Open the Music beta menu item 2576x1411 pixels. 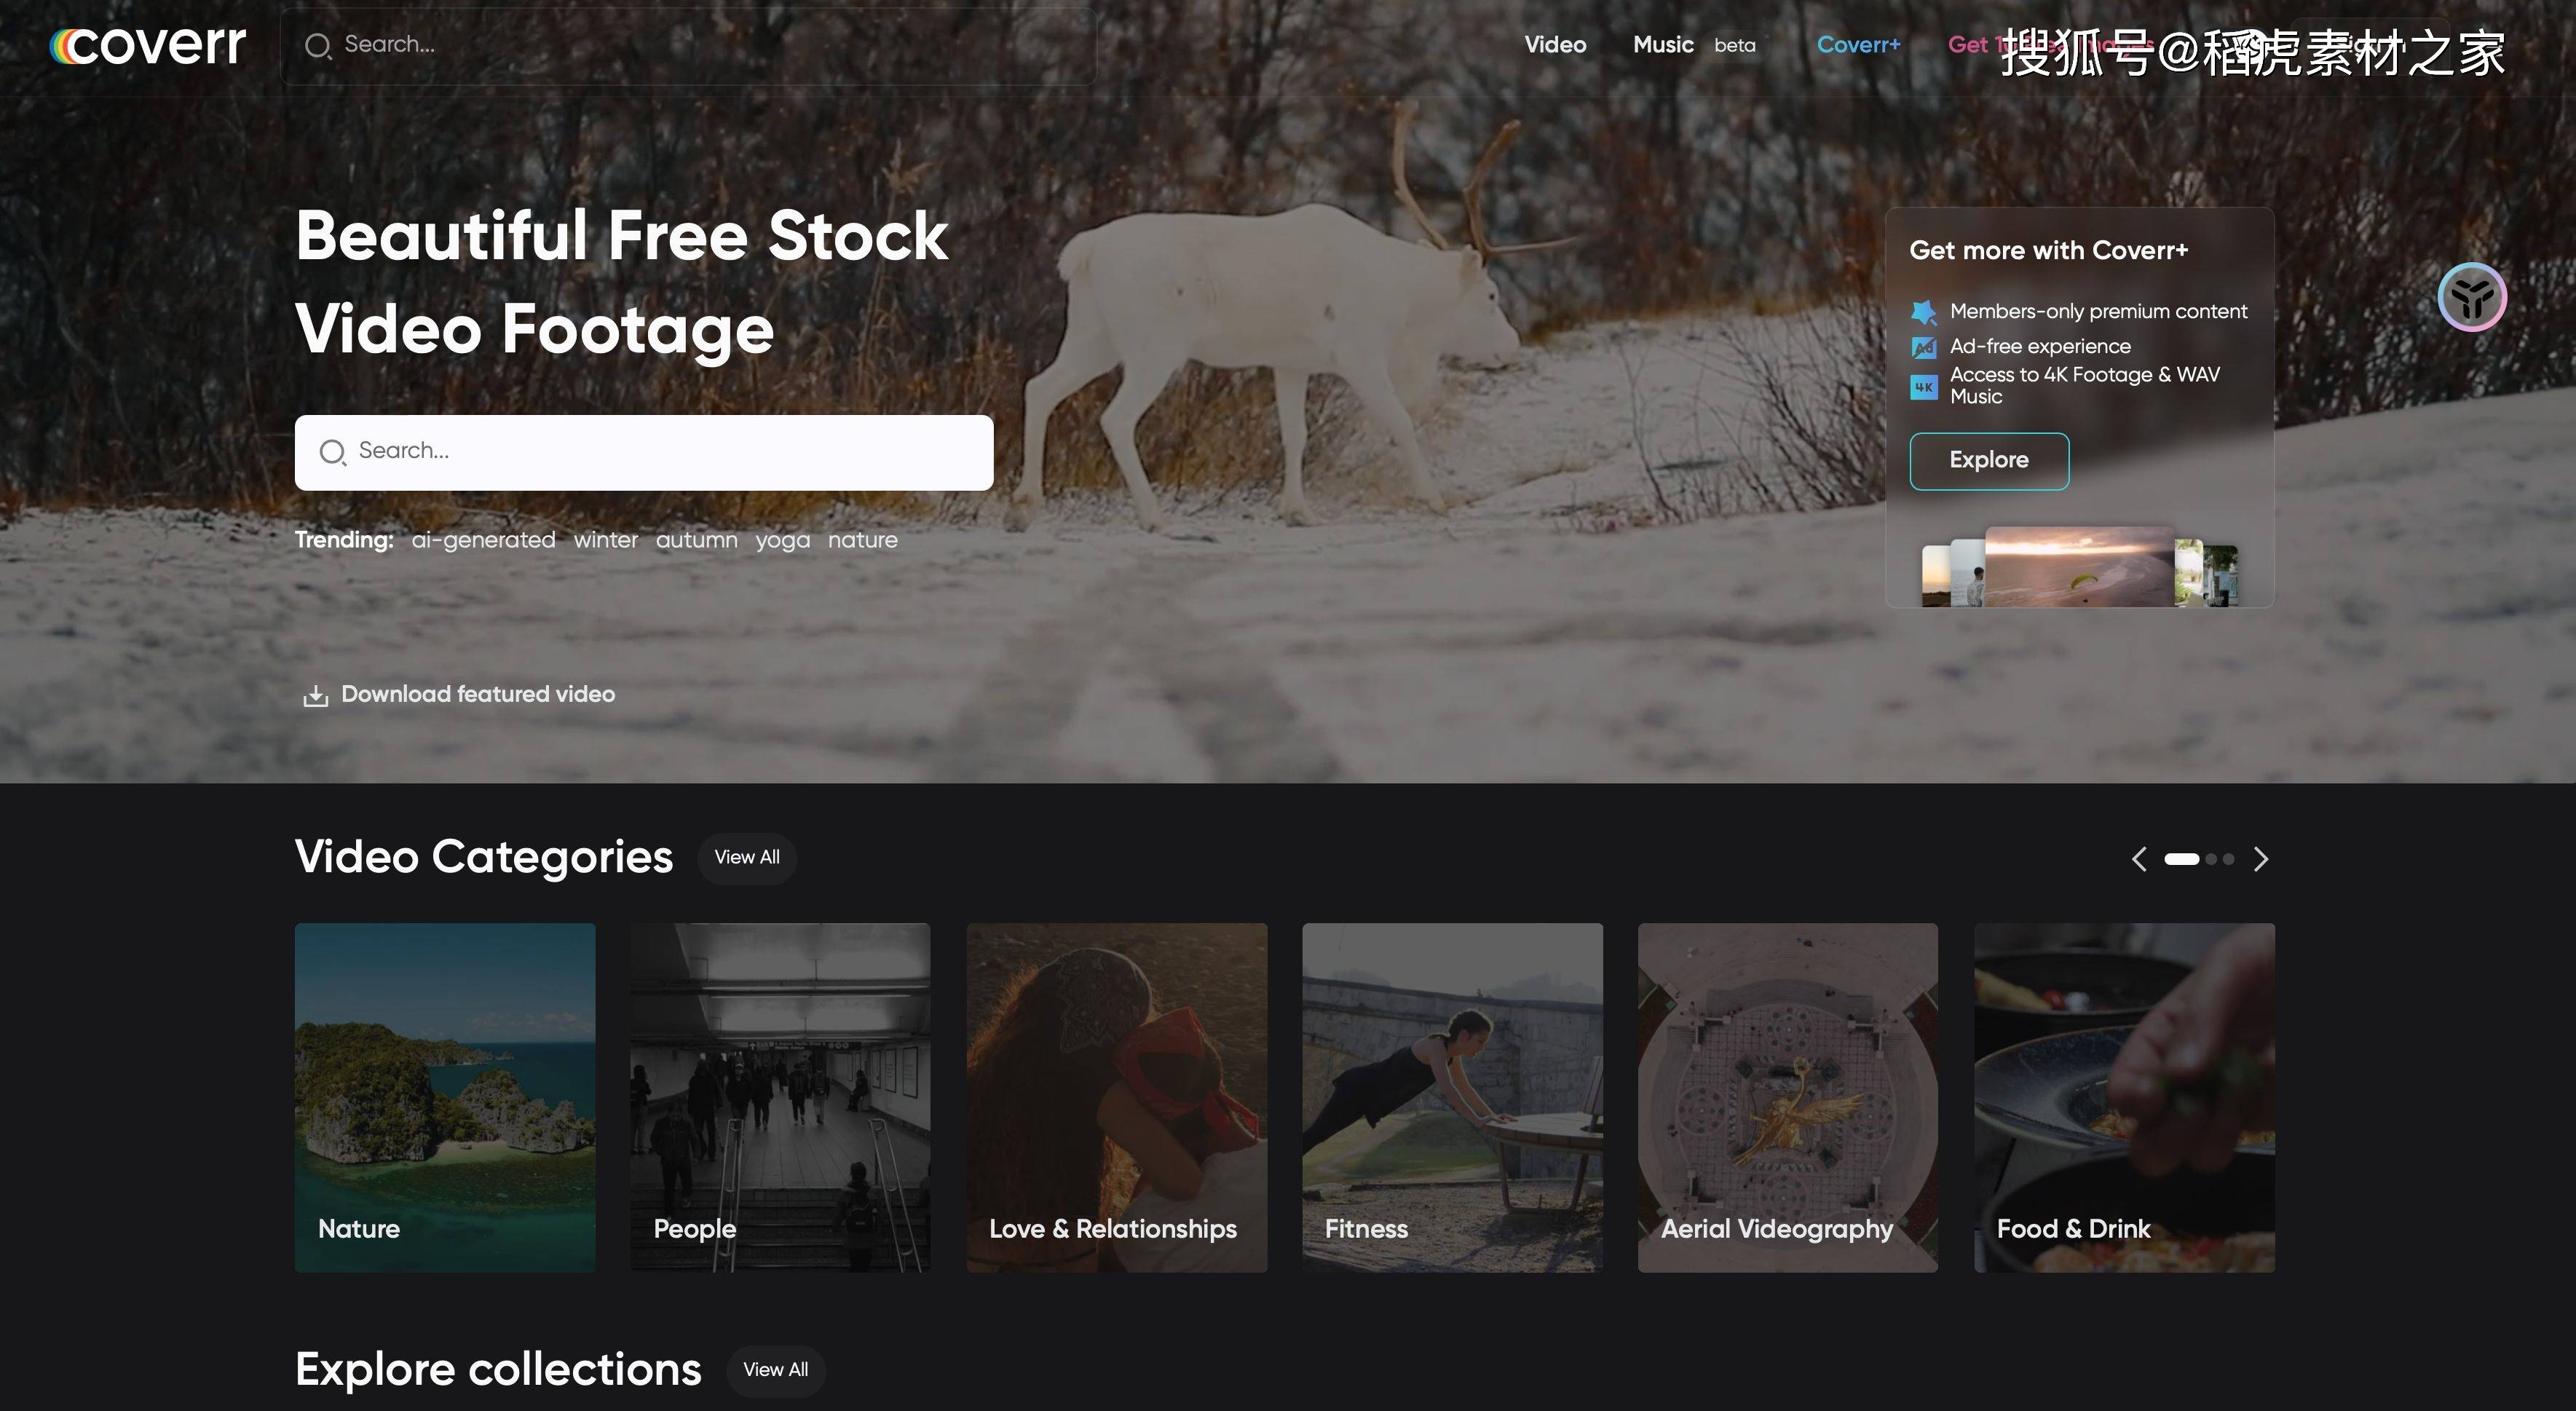pyautogui.click(x=1694, y=45)
